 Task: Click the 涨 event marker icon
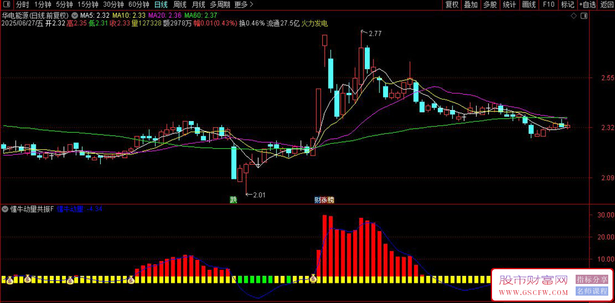pyautogui.click(x=323, y=200)
